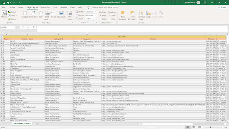Click the Print Titles button
Image resolution: width=229 pixels, height=129 pixels.
point(70,15)
